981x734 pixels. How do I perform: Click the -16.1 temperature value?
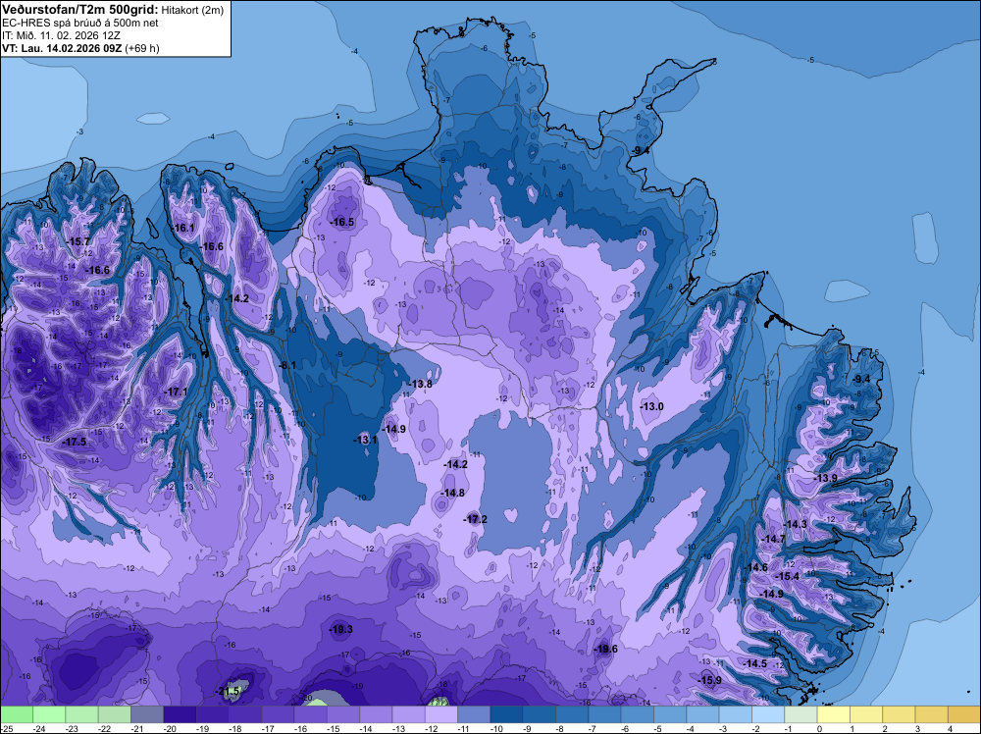click(x=183, y=228)
